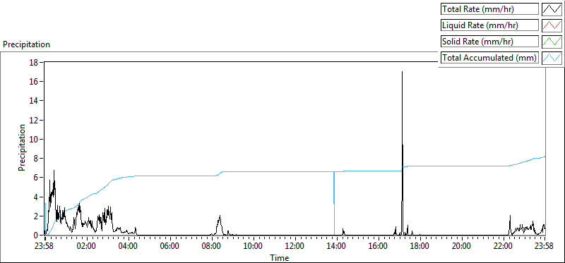Click the 10:00 time axis label

253,247
